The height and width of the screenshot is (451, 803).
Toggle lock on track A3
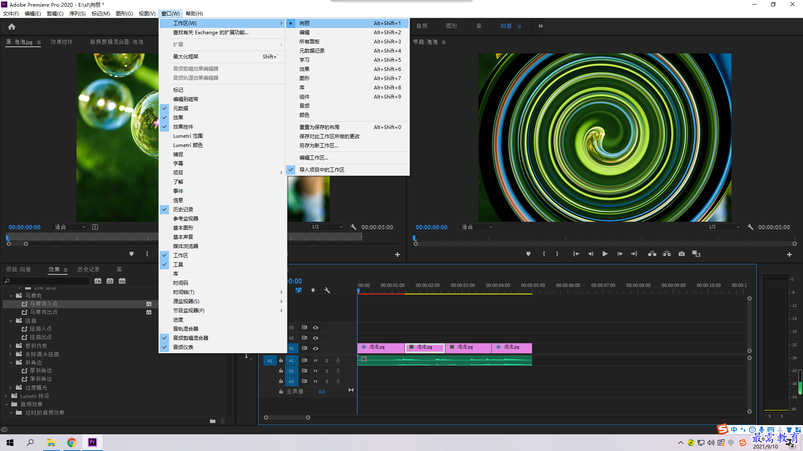pyautogui.click(x=281, y=381)
